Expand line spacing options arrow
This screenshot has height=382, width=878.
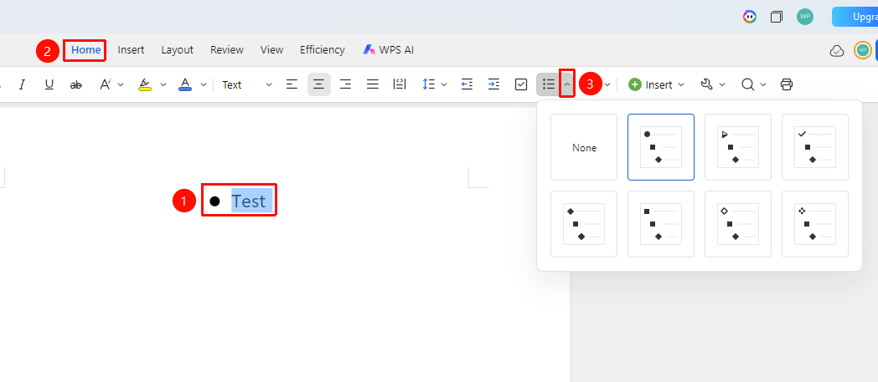pyautogui.click(x=444, y=85)
